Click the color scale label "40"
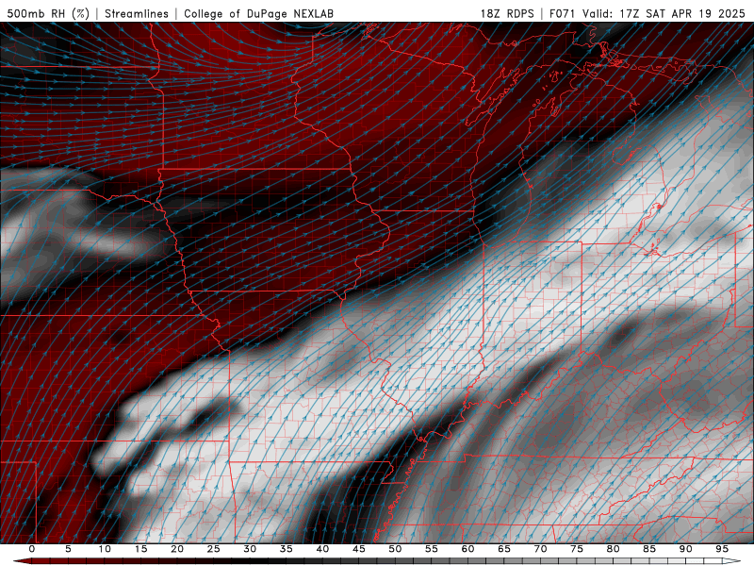The height and width of the screenshot is (566, 754). pos(322,549)
